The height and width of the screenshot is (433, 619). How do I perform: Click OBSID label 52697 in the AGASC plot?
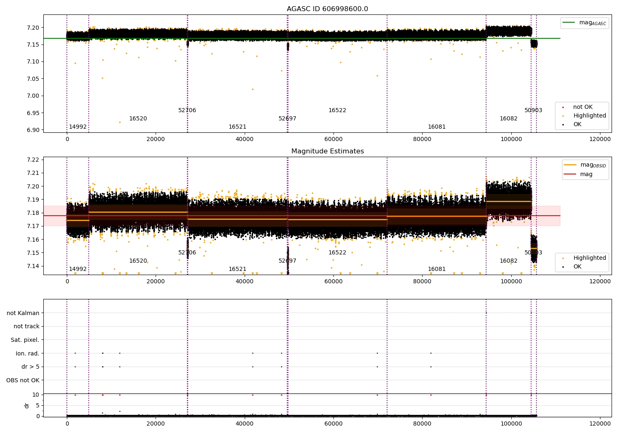click(287, 119)
